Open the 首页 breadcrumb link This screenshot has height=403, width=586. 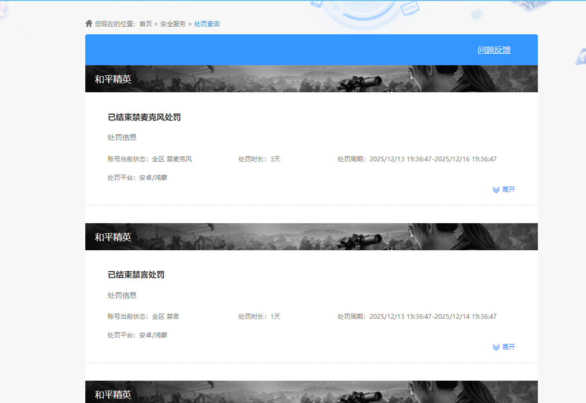click(145, 23)
